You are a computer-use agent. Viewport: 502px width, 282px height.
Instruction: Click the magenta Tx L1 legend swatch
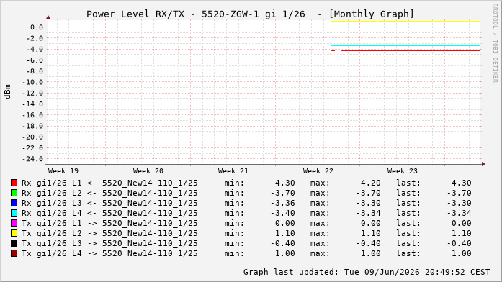14,223
